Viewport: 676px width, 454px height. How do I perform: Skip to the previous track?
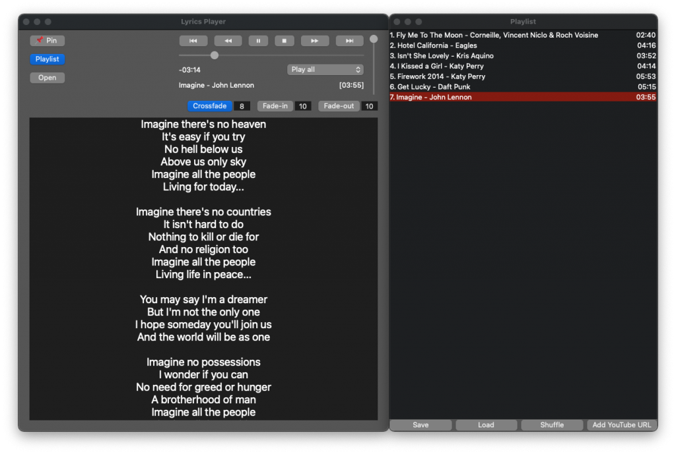(x=193, y=40)
